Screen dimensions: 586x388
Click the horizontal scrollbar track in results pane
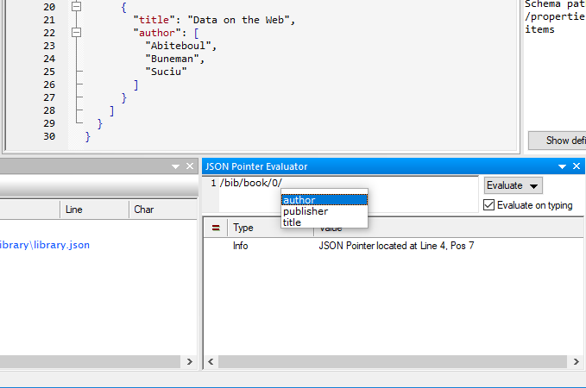coord(393,361)
